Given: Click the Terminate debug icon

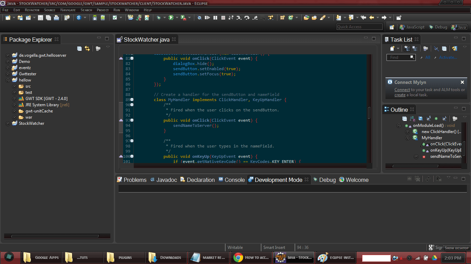Looking at the screenshot, I should tap(223, 18).
